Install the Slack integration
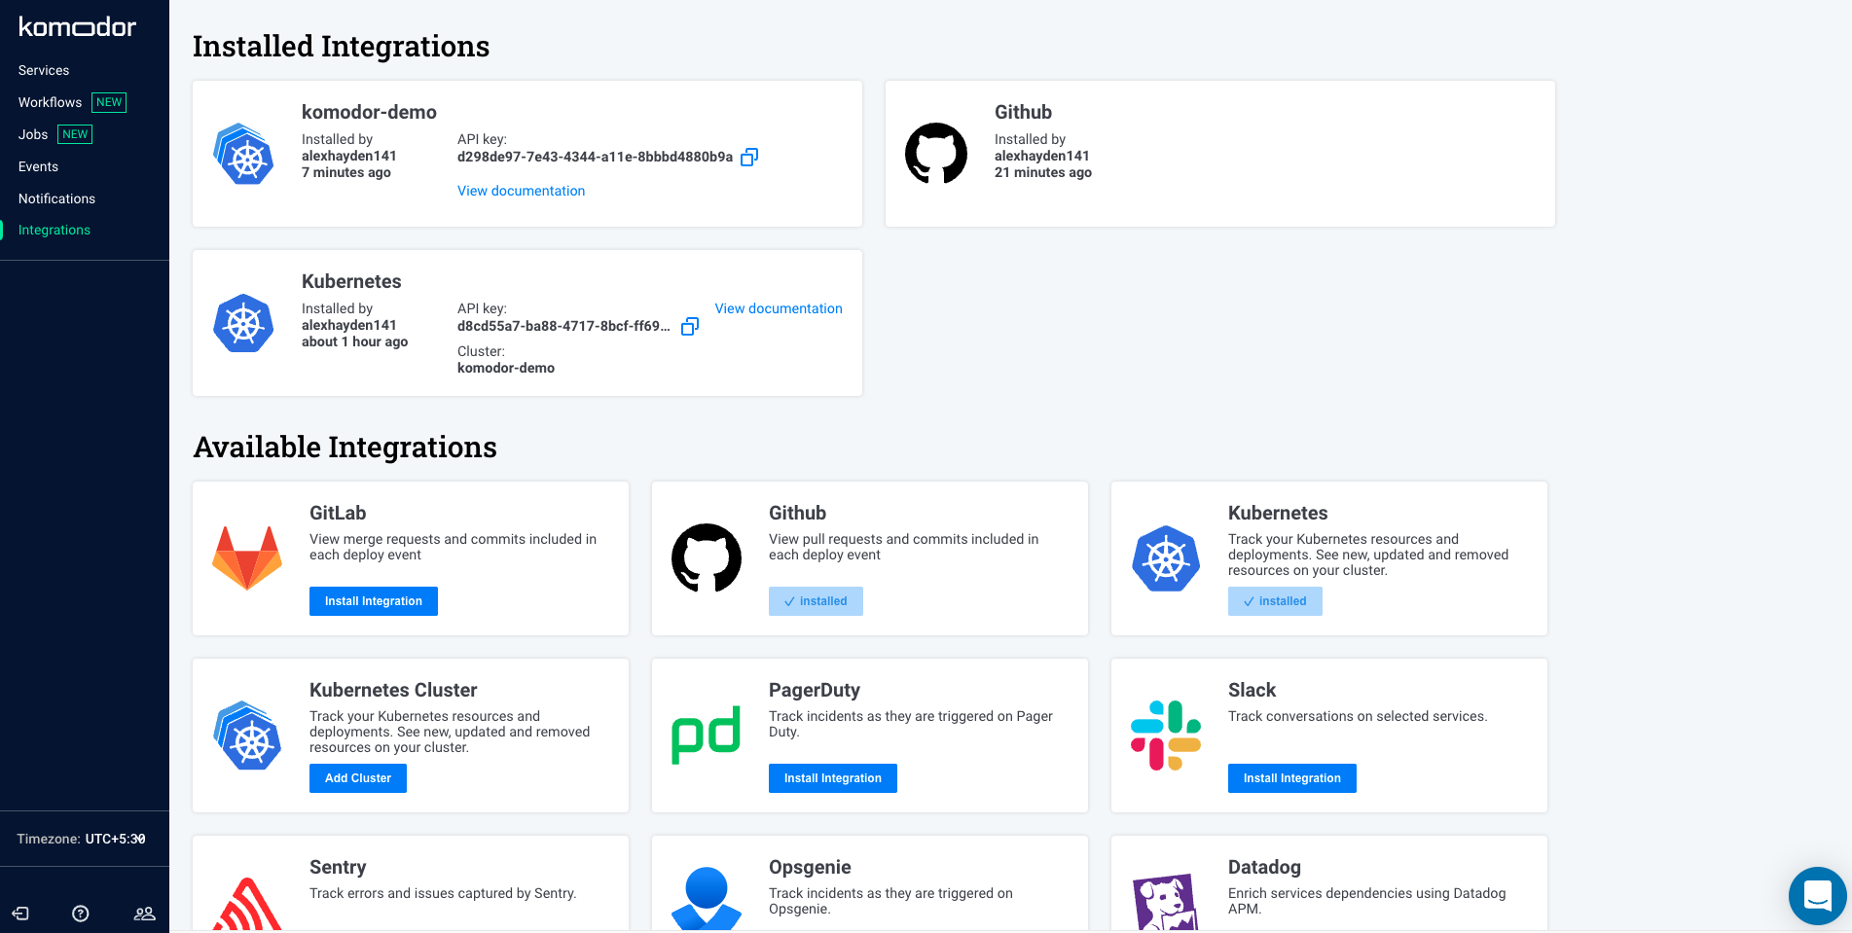 pos(1292,778)
